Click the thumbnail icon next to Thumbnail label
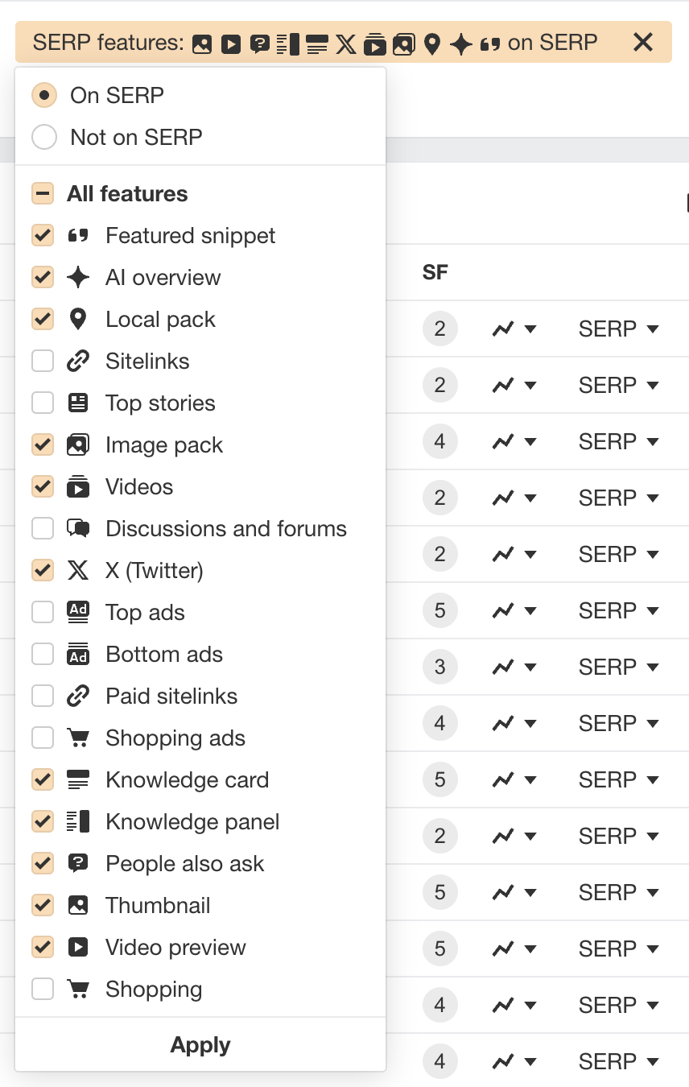 (77, 905)
